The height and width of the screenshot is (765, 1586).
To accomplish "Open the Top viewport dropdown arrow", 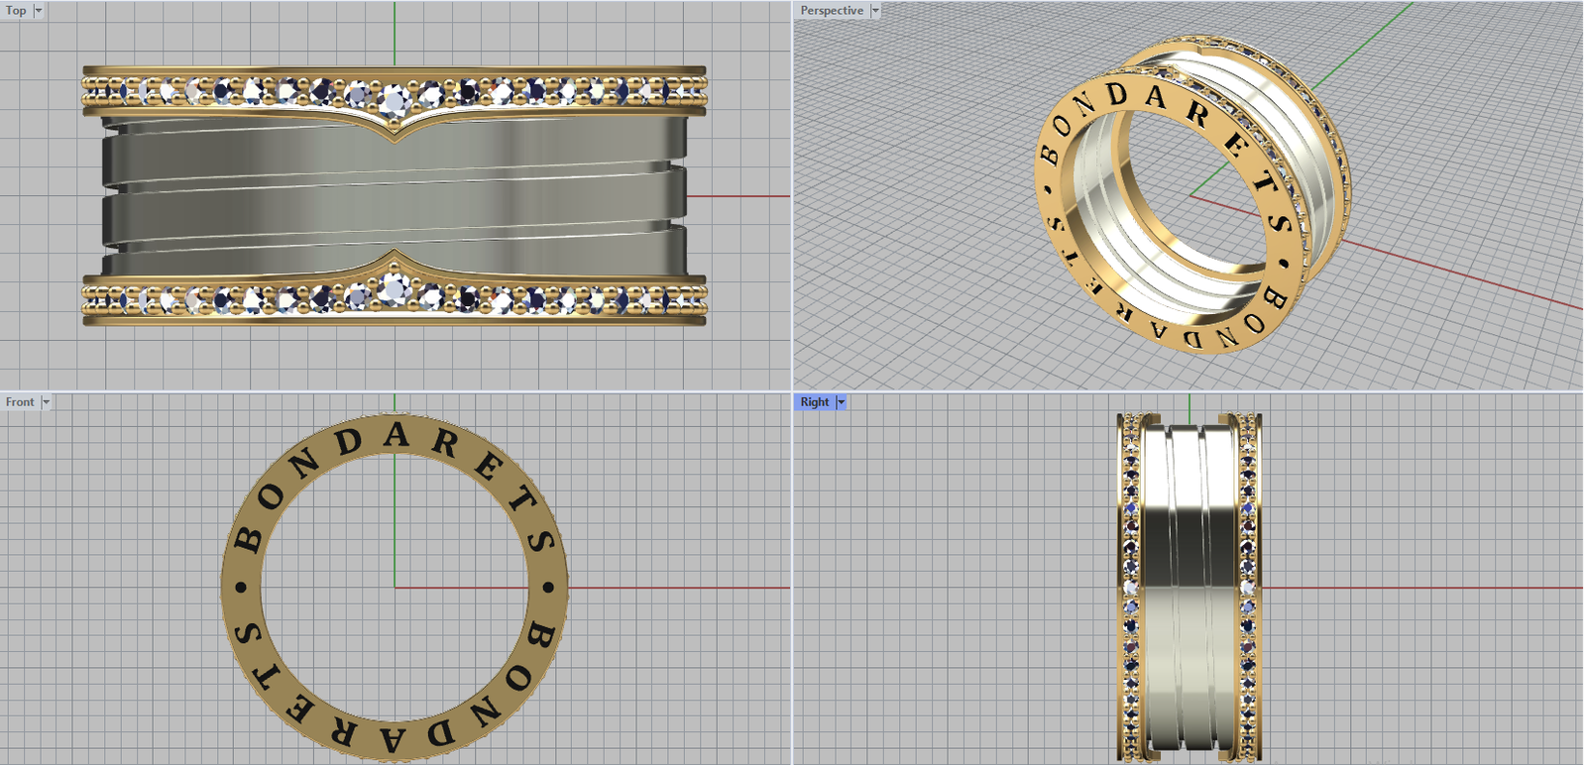I will pyautogui.click(x=39, y=11).
